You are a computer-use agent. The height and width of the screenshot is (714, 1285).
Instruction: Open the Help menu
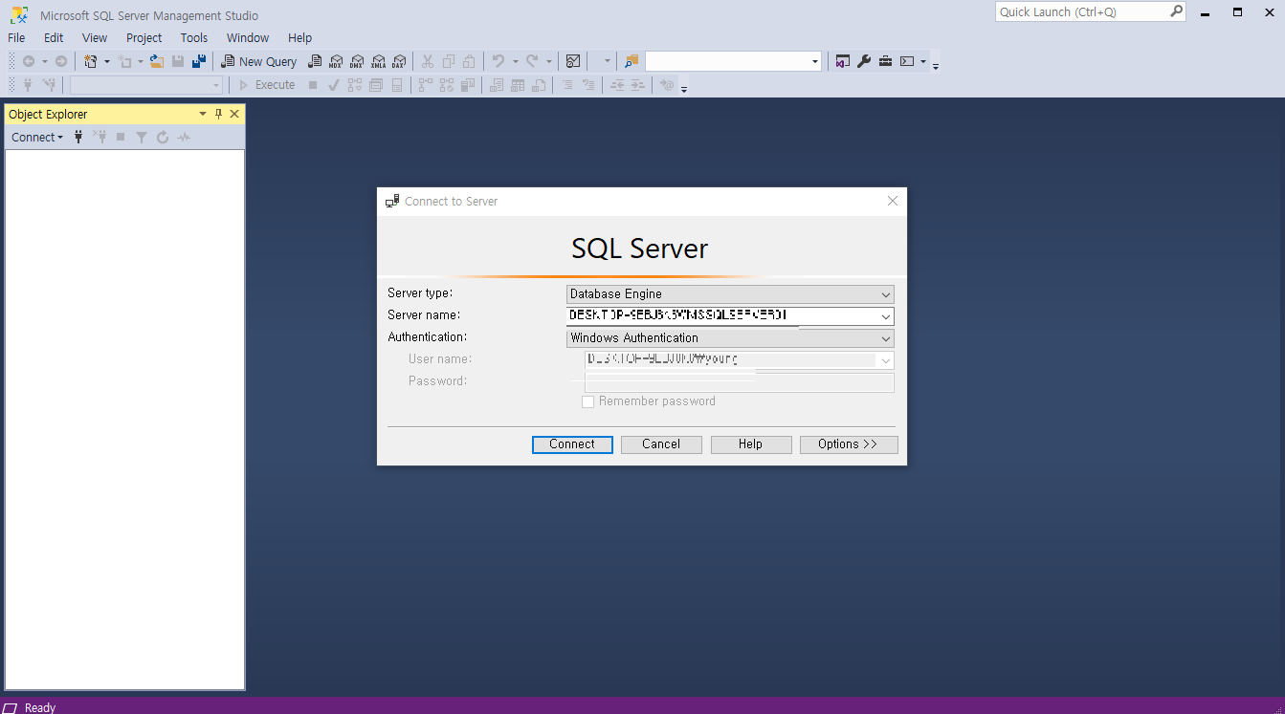300,37
